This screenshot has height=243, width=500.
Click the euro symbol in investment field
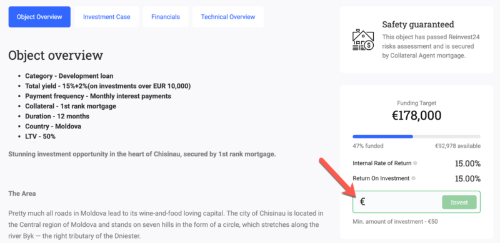362,202
